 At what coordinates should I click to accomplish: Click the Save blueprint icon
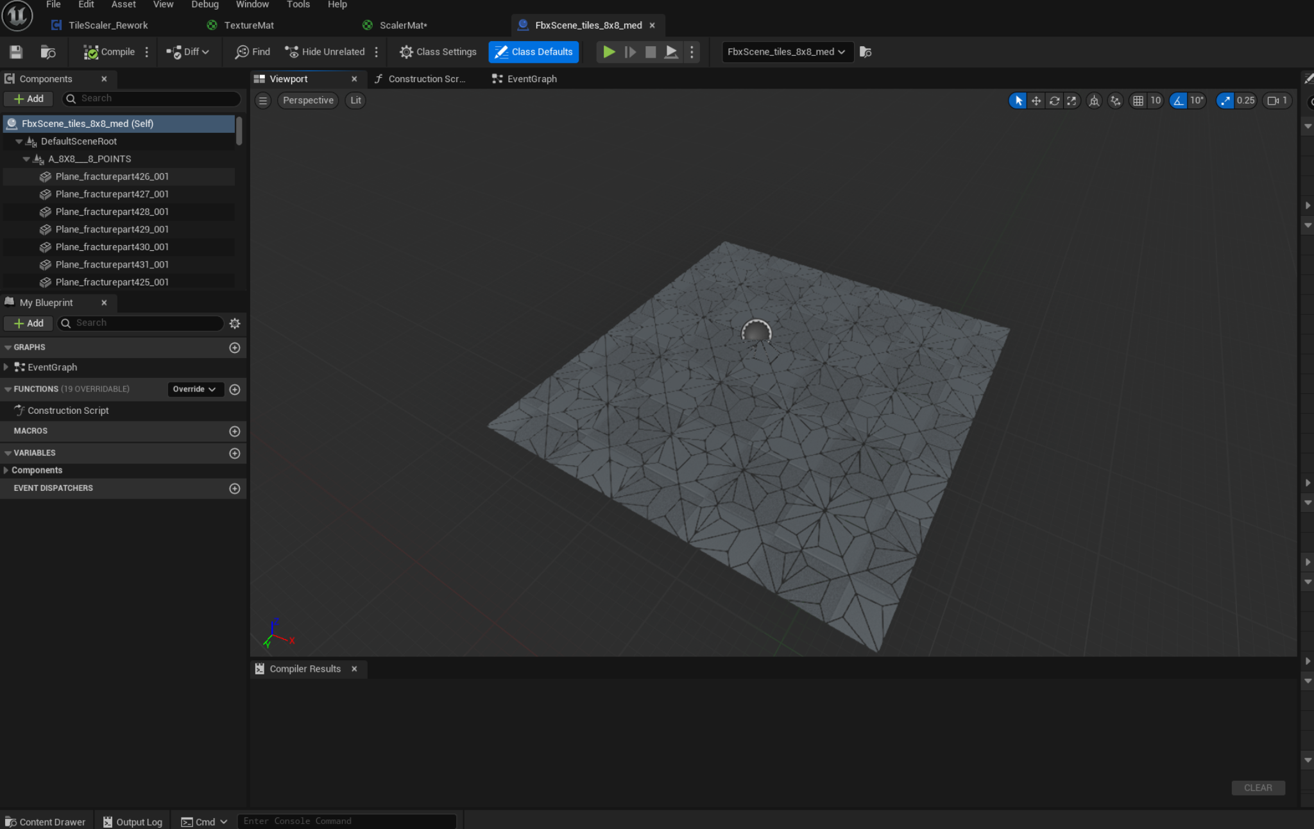(16, 52)
